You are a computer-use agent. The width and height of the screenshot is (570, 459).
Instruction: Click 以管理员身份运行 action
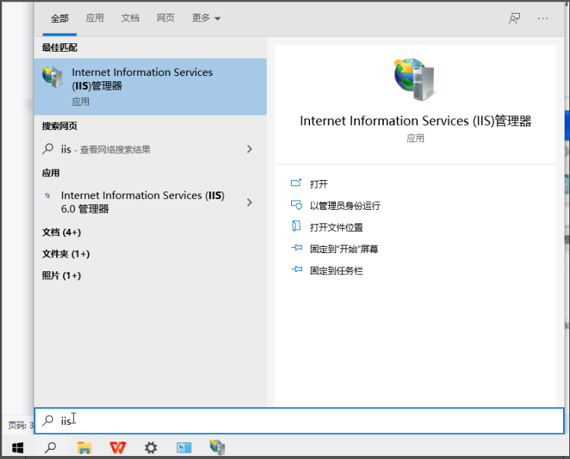click(x=345, y=206)
